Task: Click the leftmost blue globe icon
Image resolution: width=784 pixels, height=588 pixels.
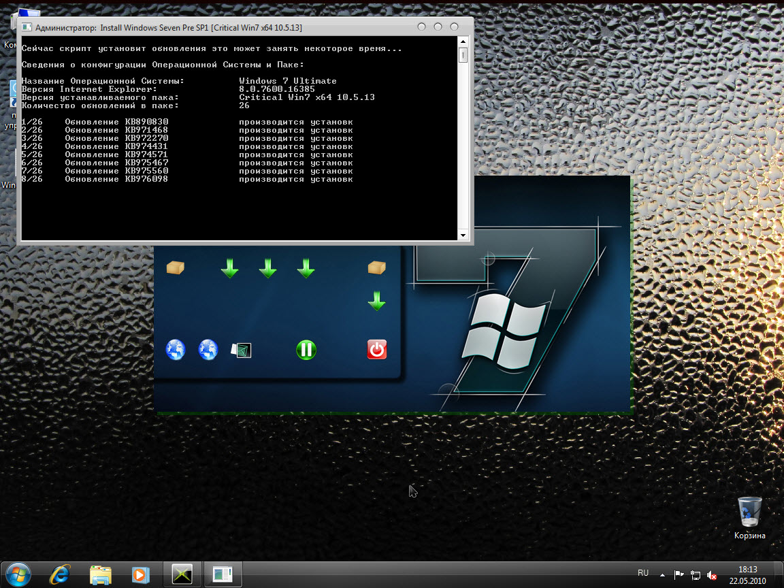Action: click(x=176, y=350)
